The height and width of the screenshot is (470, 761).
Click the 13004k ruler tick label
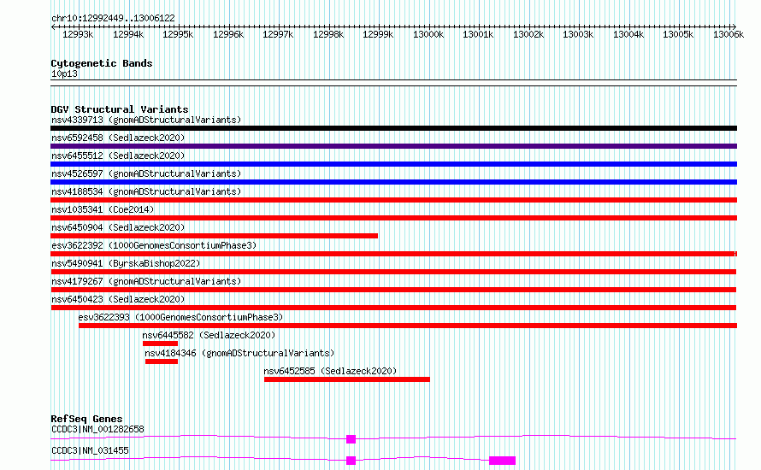point(628,34)
